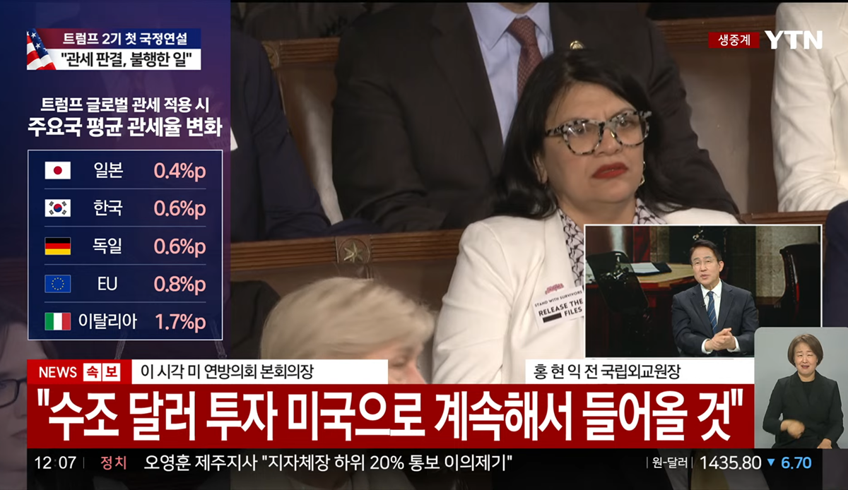Click the red 생중계 live badge
848x490 pixels.
734,40
